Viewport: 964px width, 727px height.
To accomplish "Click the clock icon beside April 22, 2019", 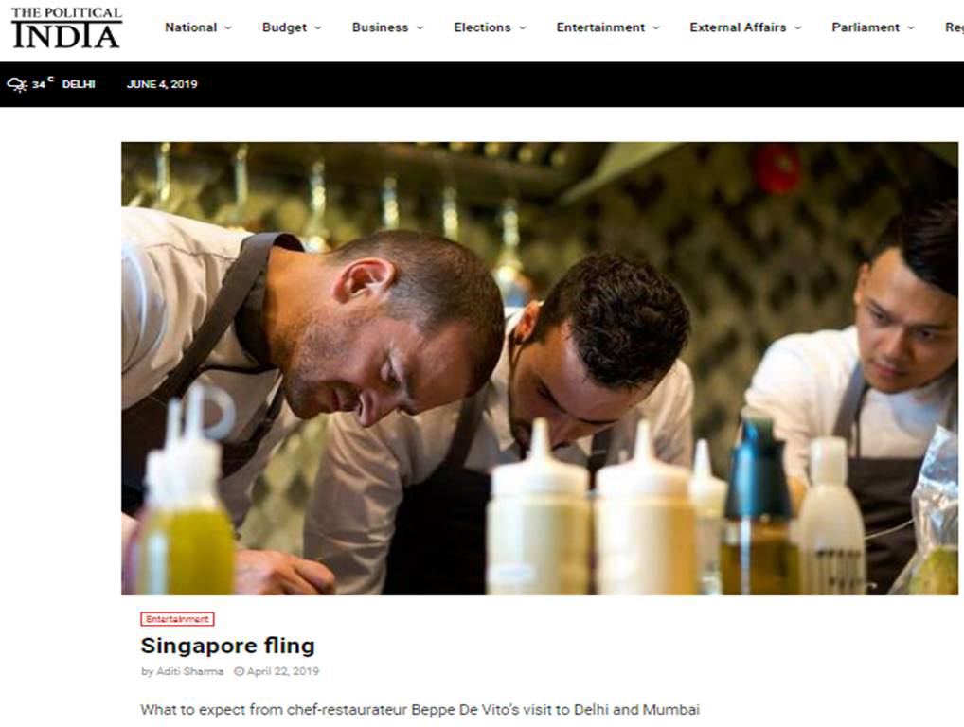I will coord(240,672).
